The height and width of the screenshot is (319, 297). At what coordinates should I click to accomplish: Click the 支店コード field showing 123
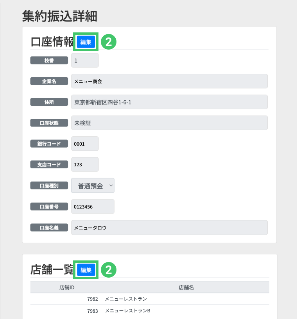pos(85,164)
